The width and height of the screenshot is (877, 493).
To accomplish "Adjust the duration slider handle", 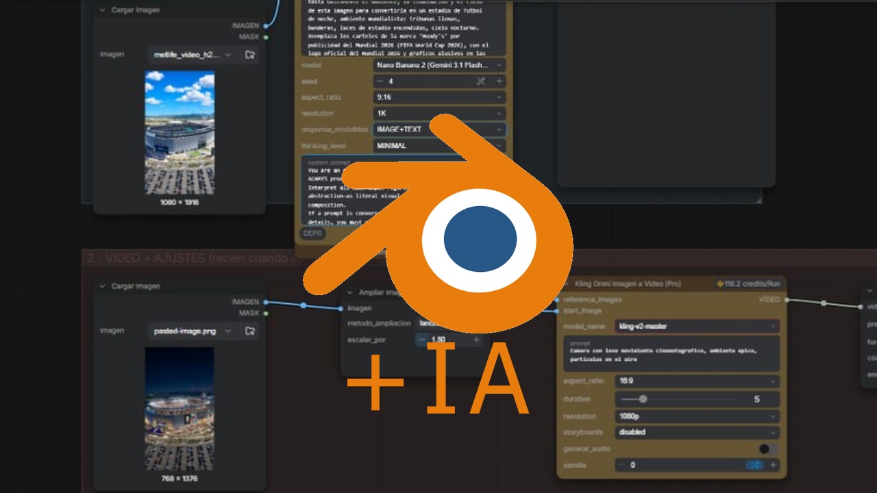I will point(643,399).
